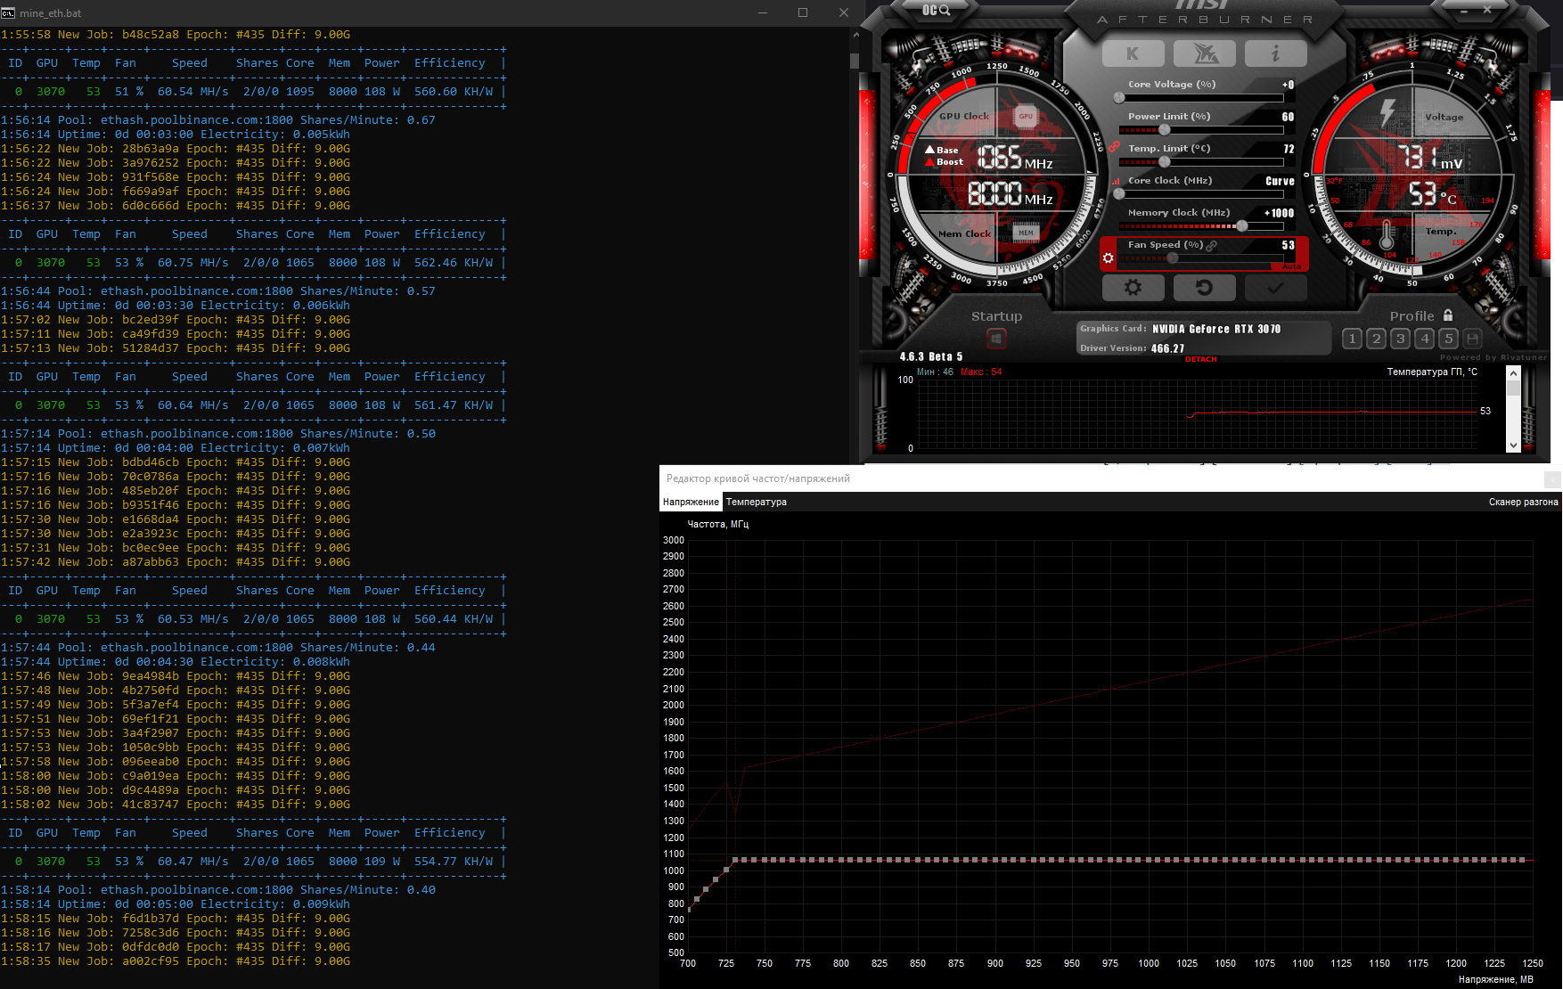
Task: Click 'Uptime: 0d 00:05:00' in the console
Action: click(126, 904)
